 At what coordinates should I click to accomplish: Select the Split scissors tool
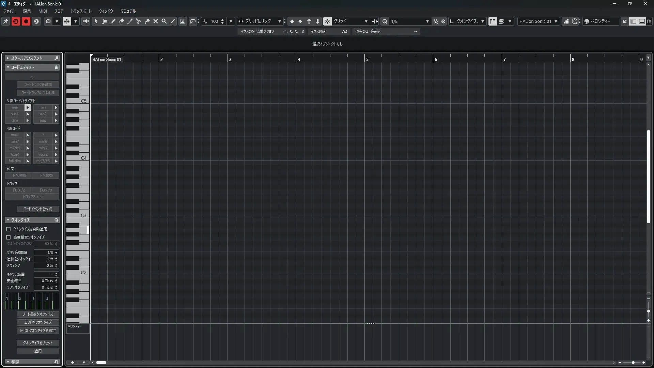[x=139, y=21]
